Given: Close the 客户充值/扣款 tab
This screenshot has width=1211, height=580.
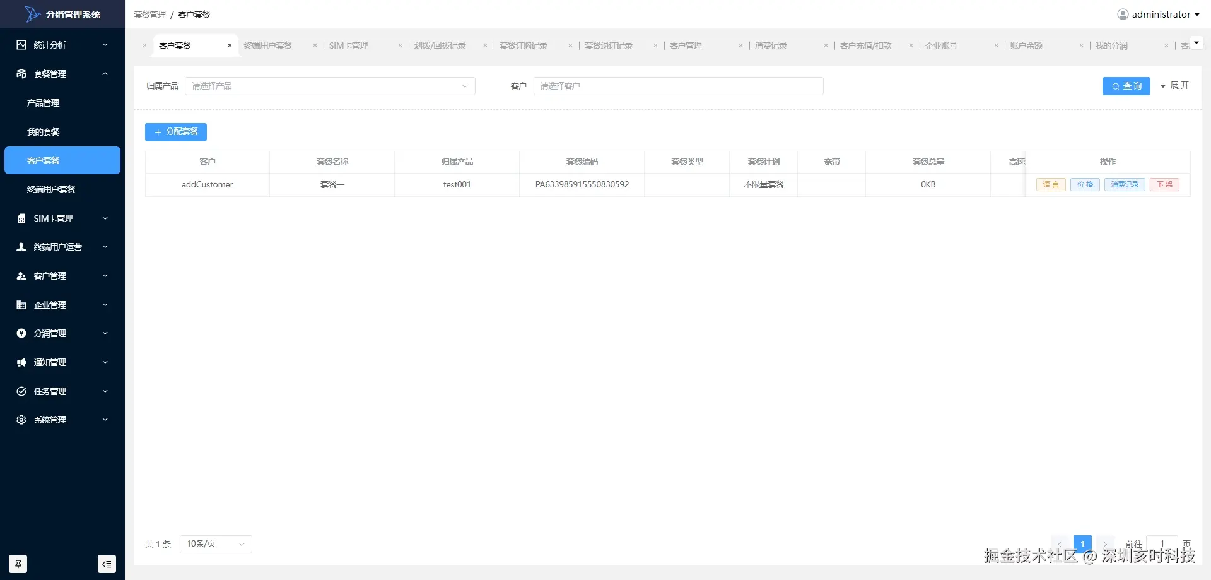Looking at the screenshot, I should 911,45.
